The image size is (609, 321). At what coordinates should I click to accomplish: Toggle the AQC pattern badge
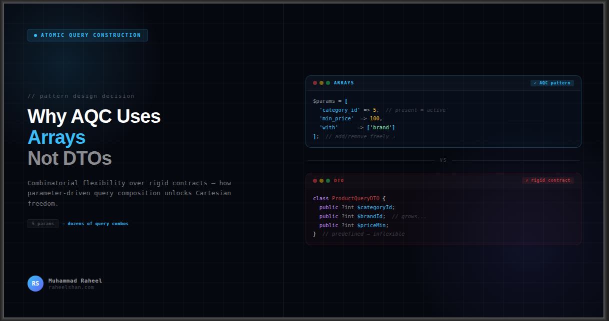[551, 83]
